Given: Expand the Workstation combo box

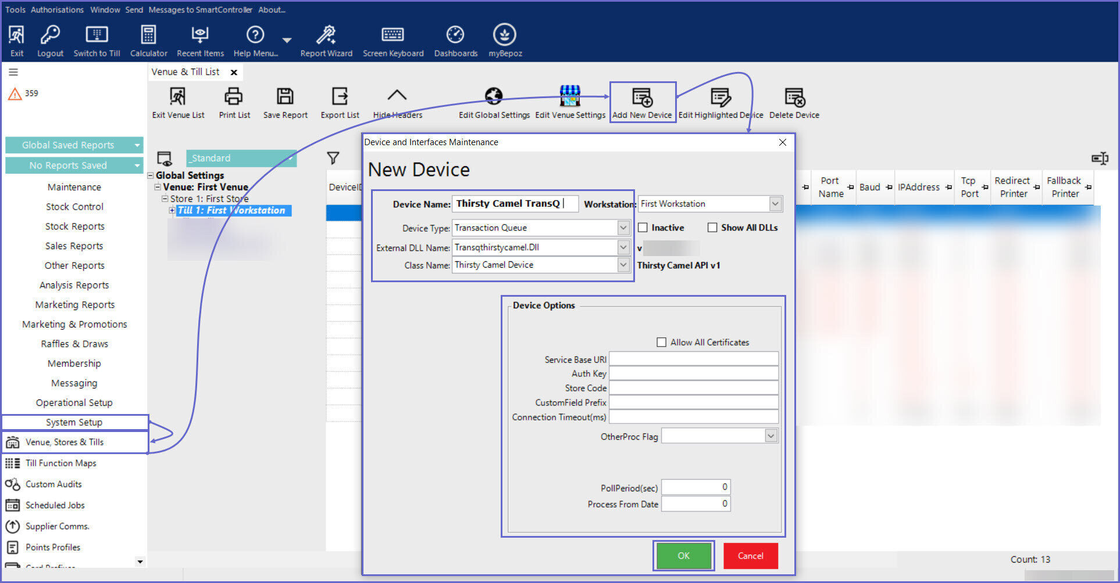Looking at the screenshot, I should 775,204.
